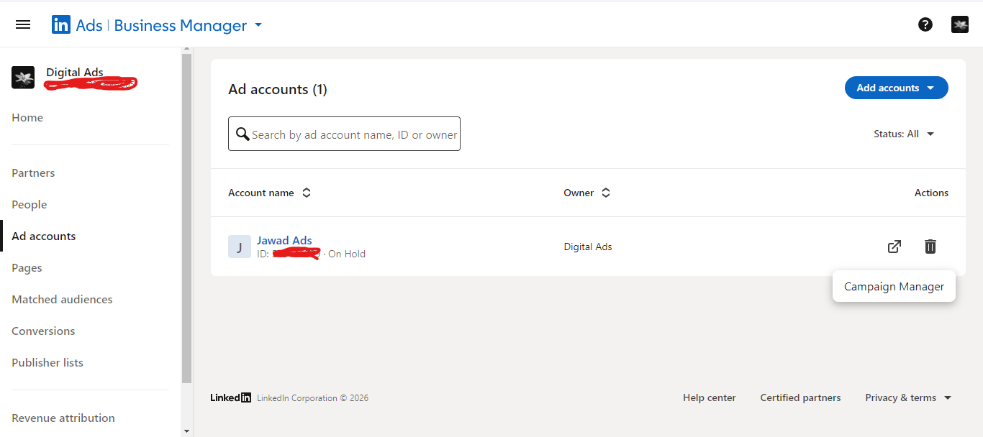Image resolution: width=983 pixels, height=437 pixels.
Task: Open Jawad Ads in Campaign Manager
Action: [894, 247]
